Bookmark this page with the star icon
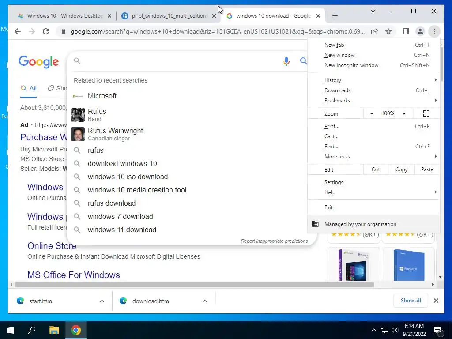 (388, 31)
